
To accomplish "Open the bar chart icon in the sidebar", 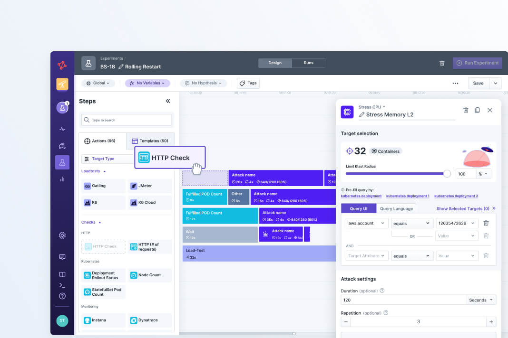I will coord(62,179).
